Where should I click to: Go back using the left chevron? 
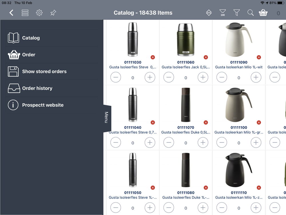click(11, 13)
